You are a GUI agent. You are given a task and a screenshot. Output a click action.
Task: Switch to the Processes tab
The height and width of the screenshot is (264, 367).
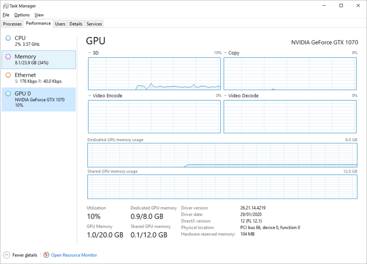12,24
